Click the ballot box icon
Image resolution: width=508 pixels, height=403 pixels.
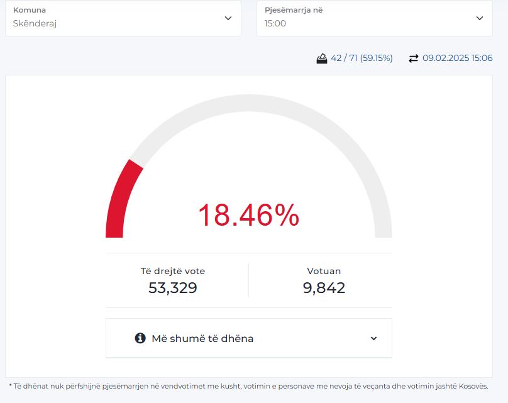[x=321, y=58]
